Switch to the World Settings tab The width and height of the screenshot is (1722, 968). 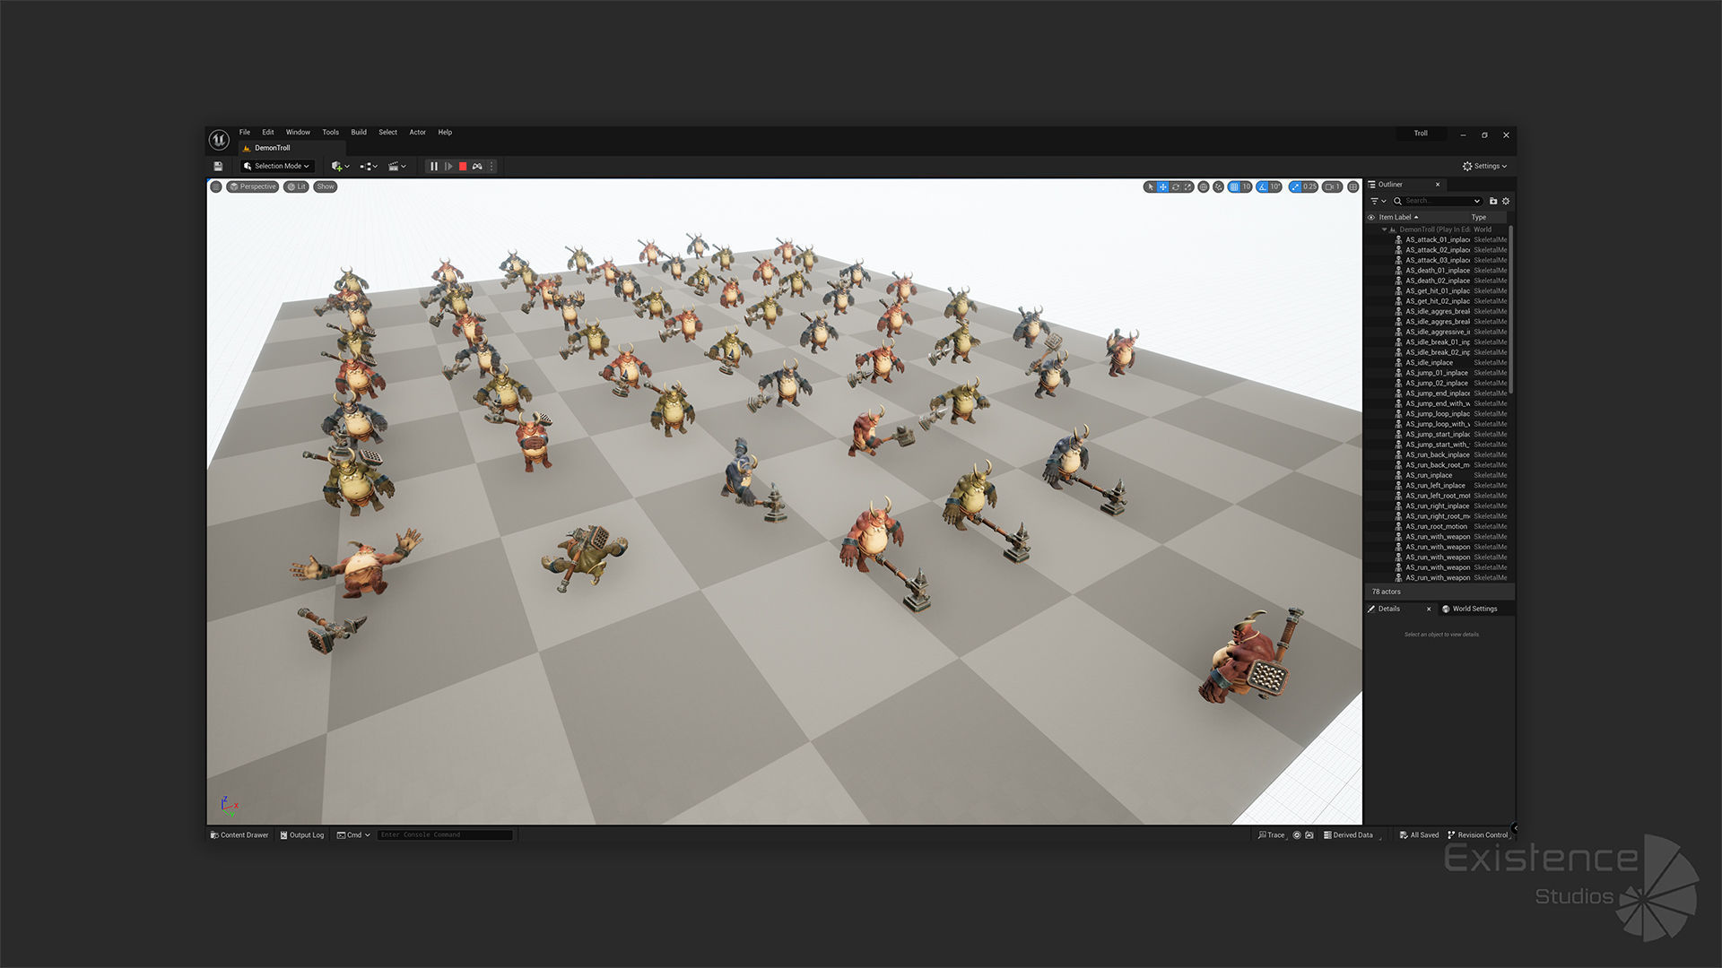[x=1474, y=609]
